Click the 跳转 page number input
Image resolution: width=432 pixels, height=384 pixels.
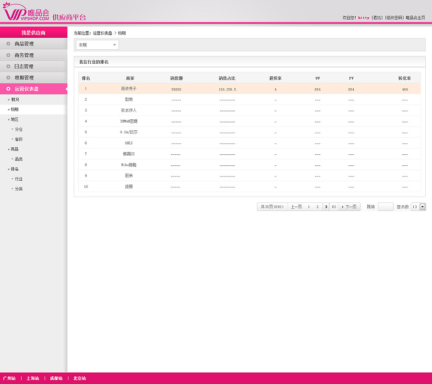click(385, 207)
